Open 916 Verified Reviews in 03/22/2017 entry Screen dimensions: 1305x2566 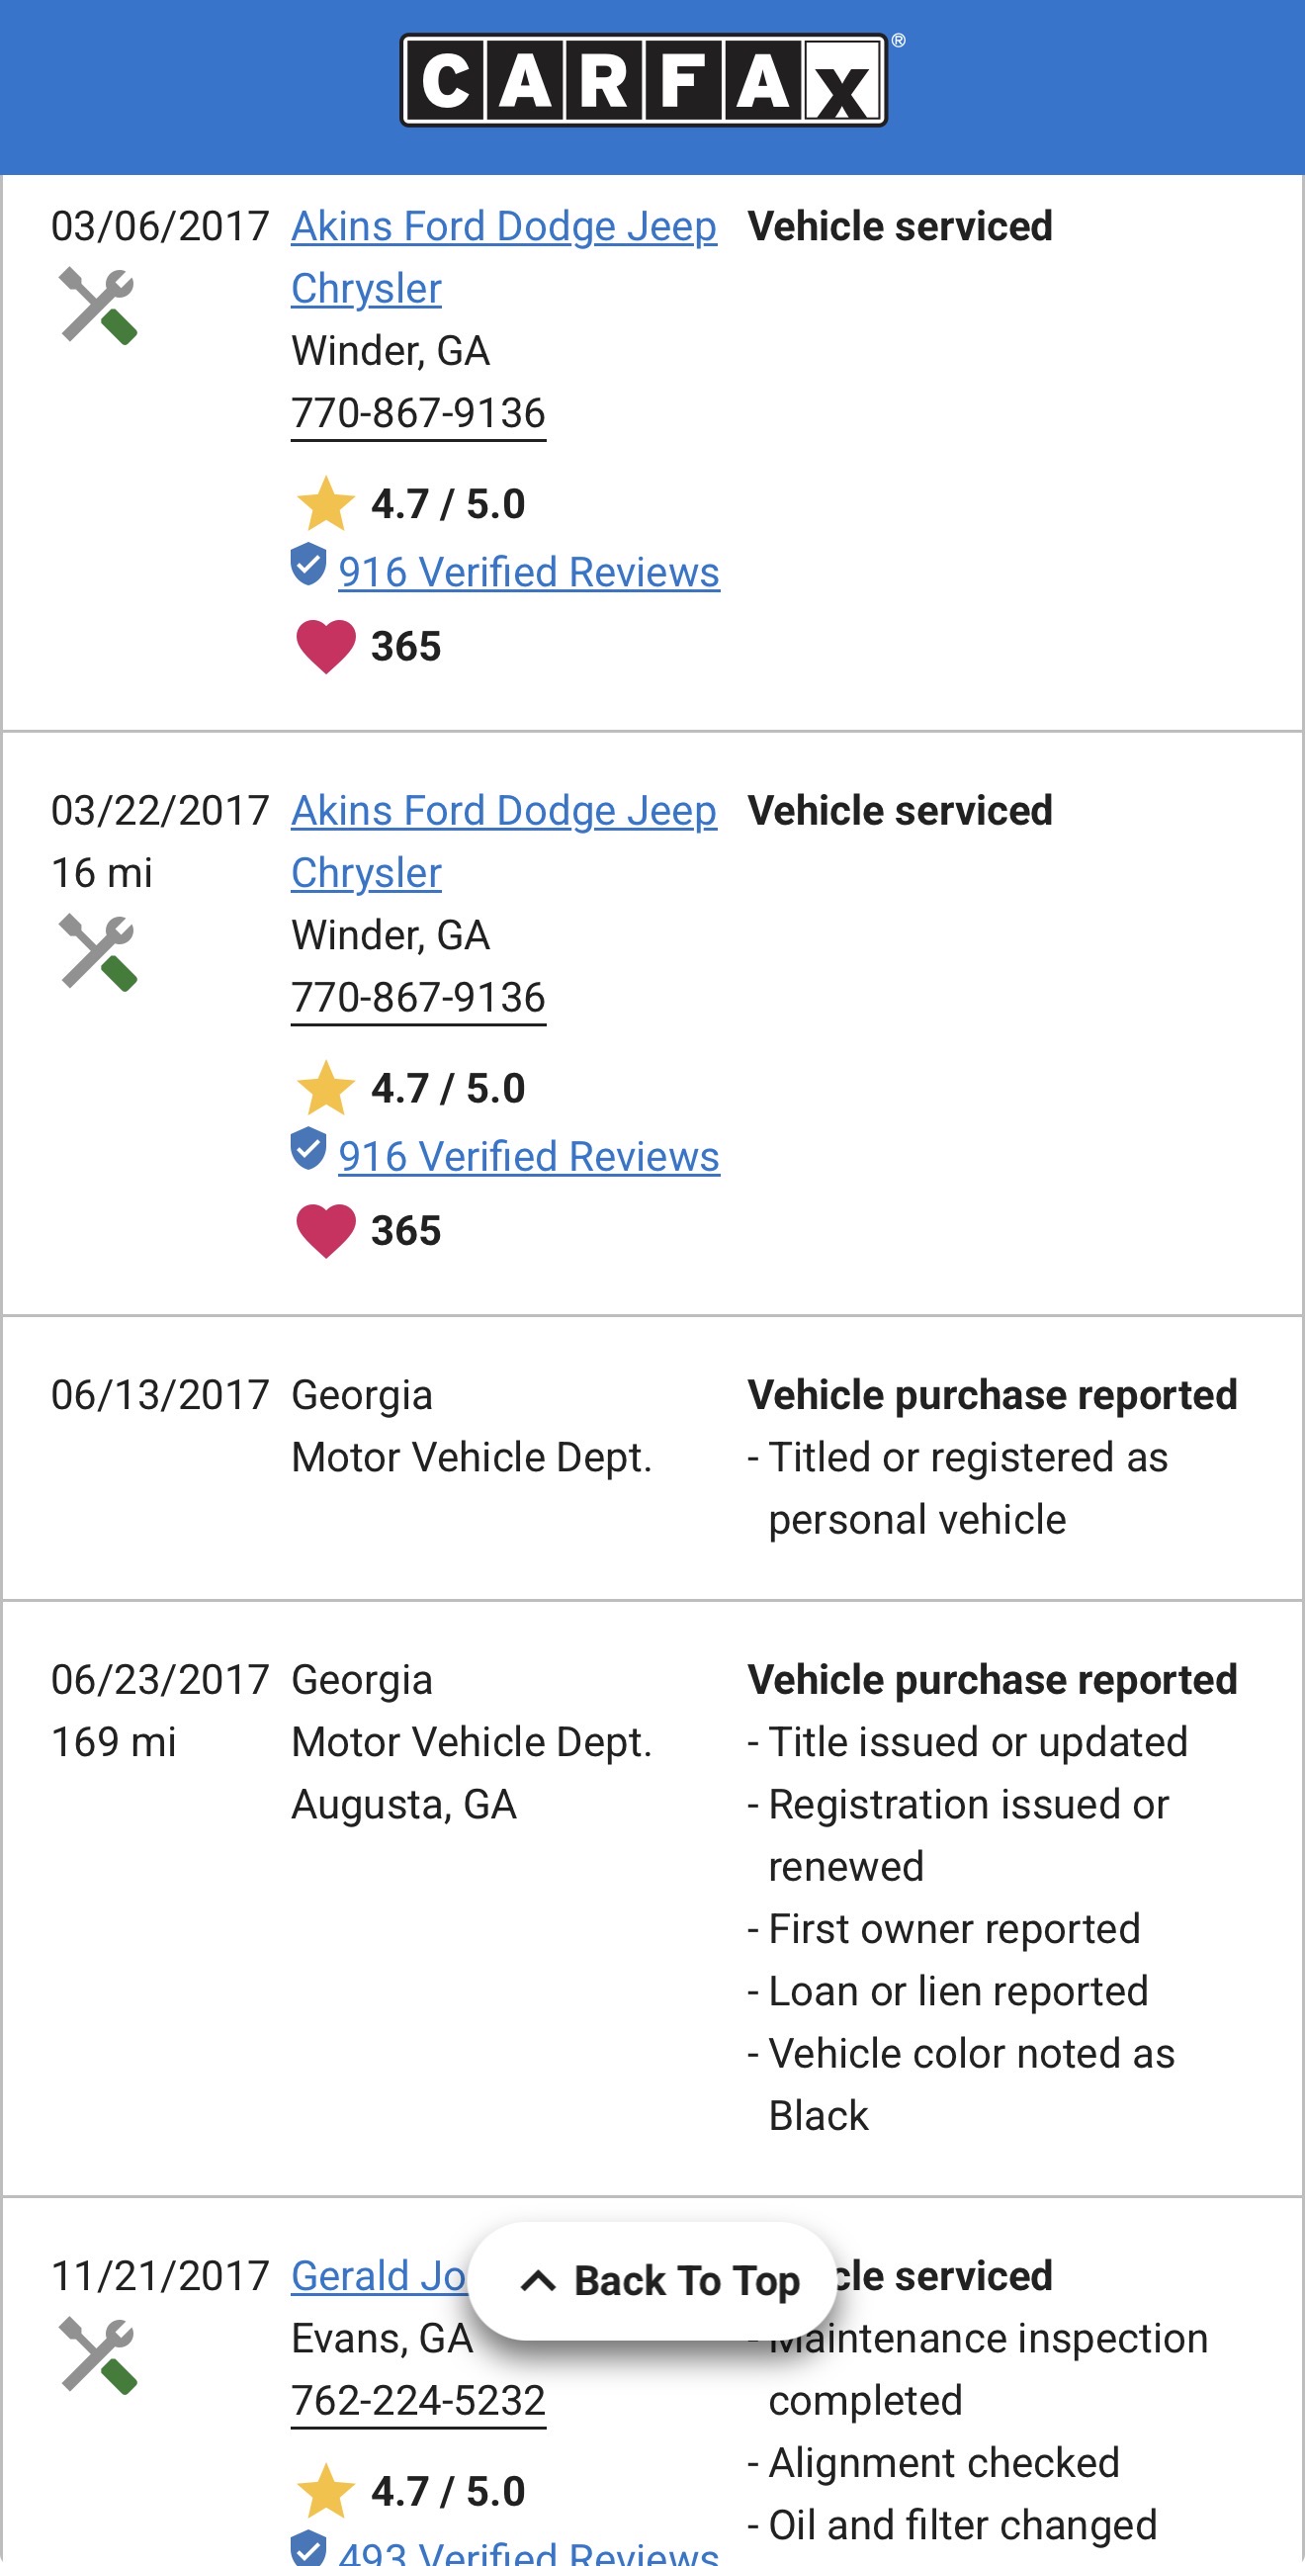(x=529, y=1158)
